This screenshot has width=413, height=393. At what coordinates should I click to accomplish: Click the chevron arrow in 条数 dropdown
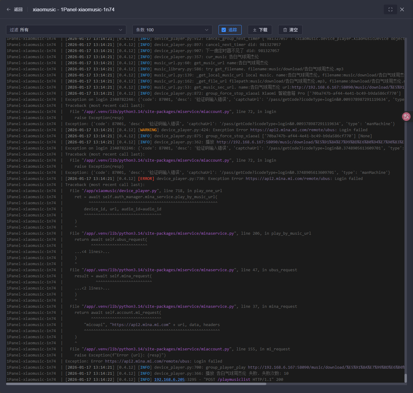(207, 30)
